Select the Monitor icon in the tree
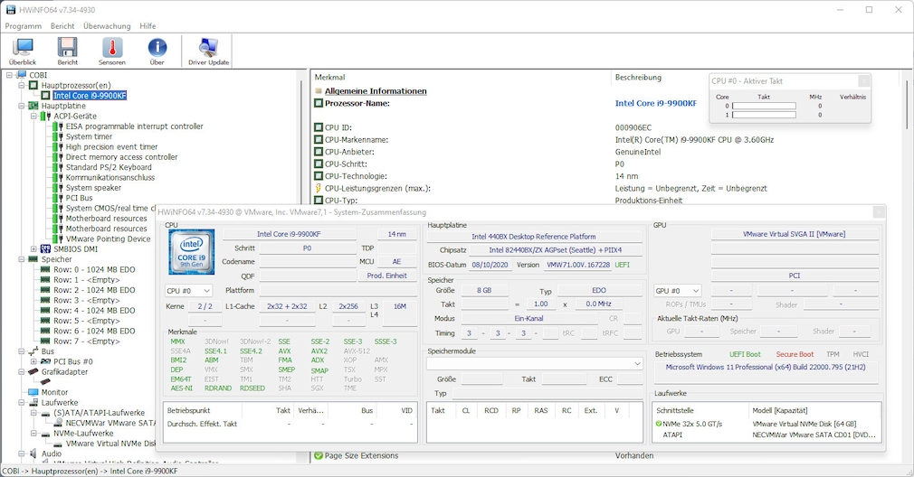914x477 pixels. pos(33,392)
